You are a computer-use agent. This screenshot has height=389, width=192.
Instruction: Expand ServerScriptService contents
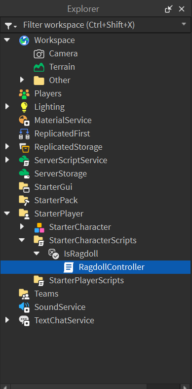coord(7,160)
